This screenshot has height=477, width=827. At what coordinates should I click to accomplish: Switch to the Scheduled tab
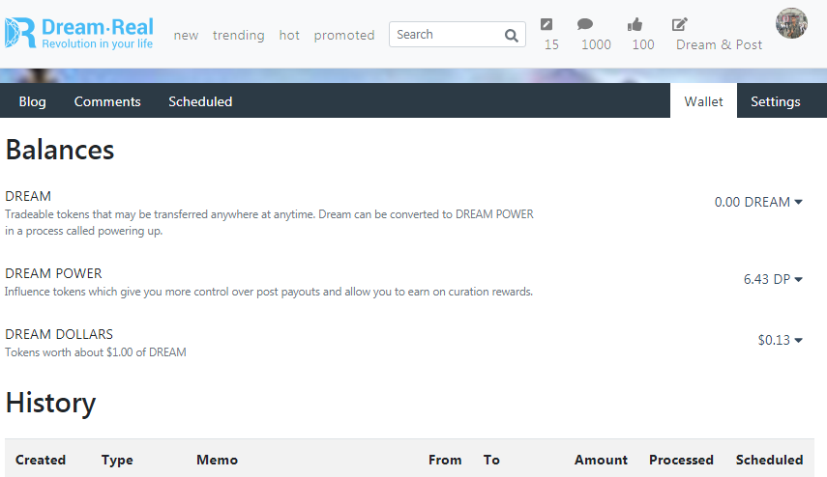tap(200, 101)
